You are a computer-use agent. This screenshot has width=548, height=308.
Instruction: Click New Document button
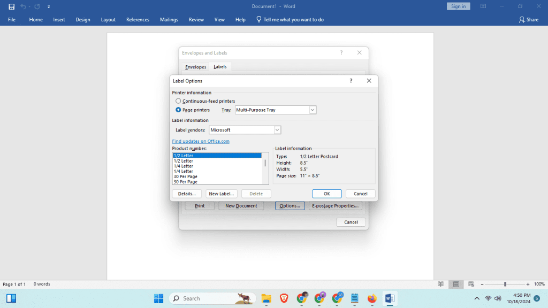(x=241, y=206)
